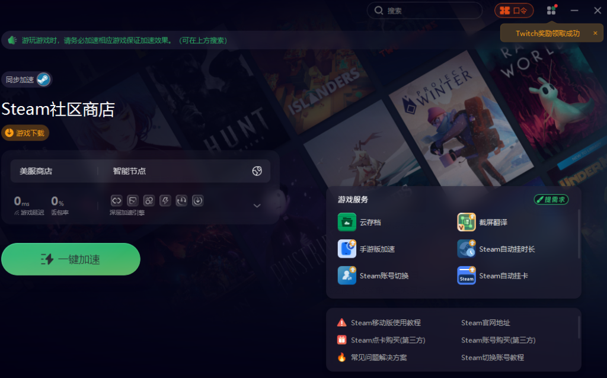This screenshot has height=378, width=607.
Task: Open the Steam自动挂卡 icon
Action: [467, 276]
